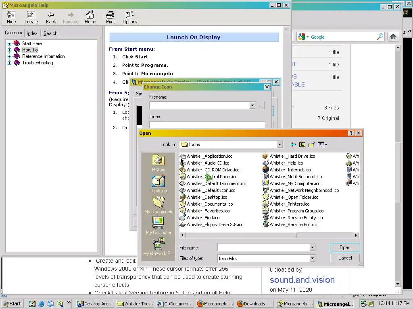Click Home icon in Help toolbar
The image size is (413, 309).
pyautogui.click(x=90, y=18)
